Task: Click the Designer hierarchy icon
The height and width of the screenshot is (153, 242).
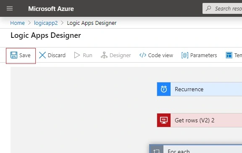Action: click(x=104, y=55)
